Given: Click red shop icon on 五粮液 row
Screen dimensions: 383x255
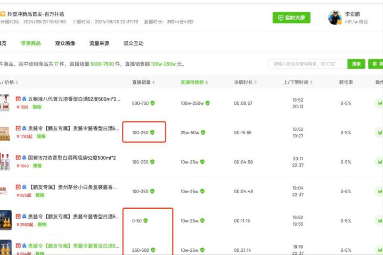Looking at the screenshot, I should tap(18, 99).
